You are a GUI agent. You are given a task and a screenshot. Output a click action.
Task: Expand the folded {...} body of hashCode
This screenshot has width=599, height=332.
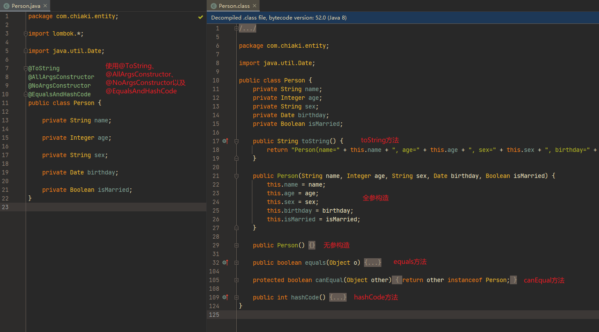click(x=338, y=297)
